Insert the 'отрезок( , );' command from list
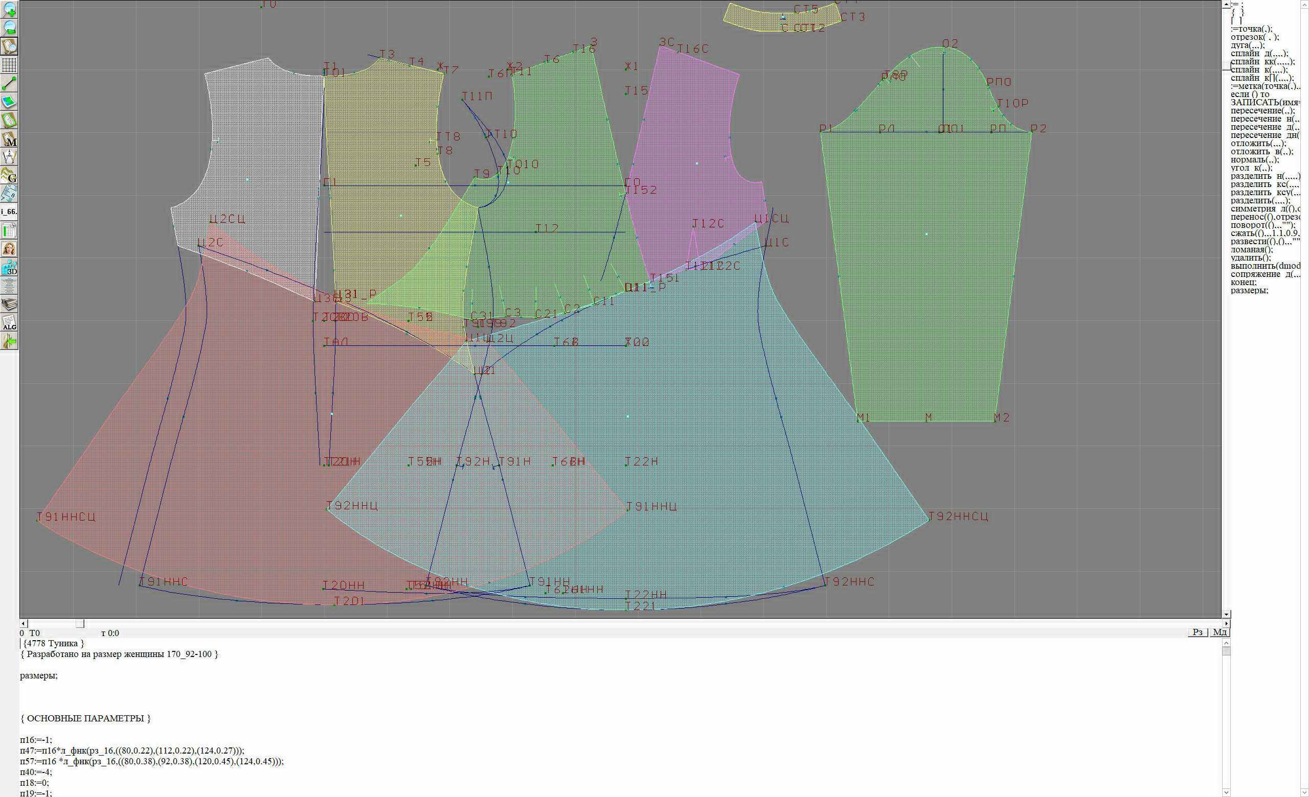1309x797 pixels. tap(1254, 37)
